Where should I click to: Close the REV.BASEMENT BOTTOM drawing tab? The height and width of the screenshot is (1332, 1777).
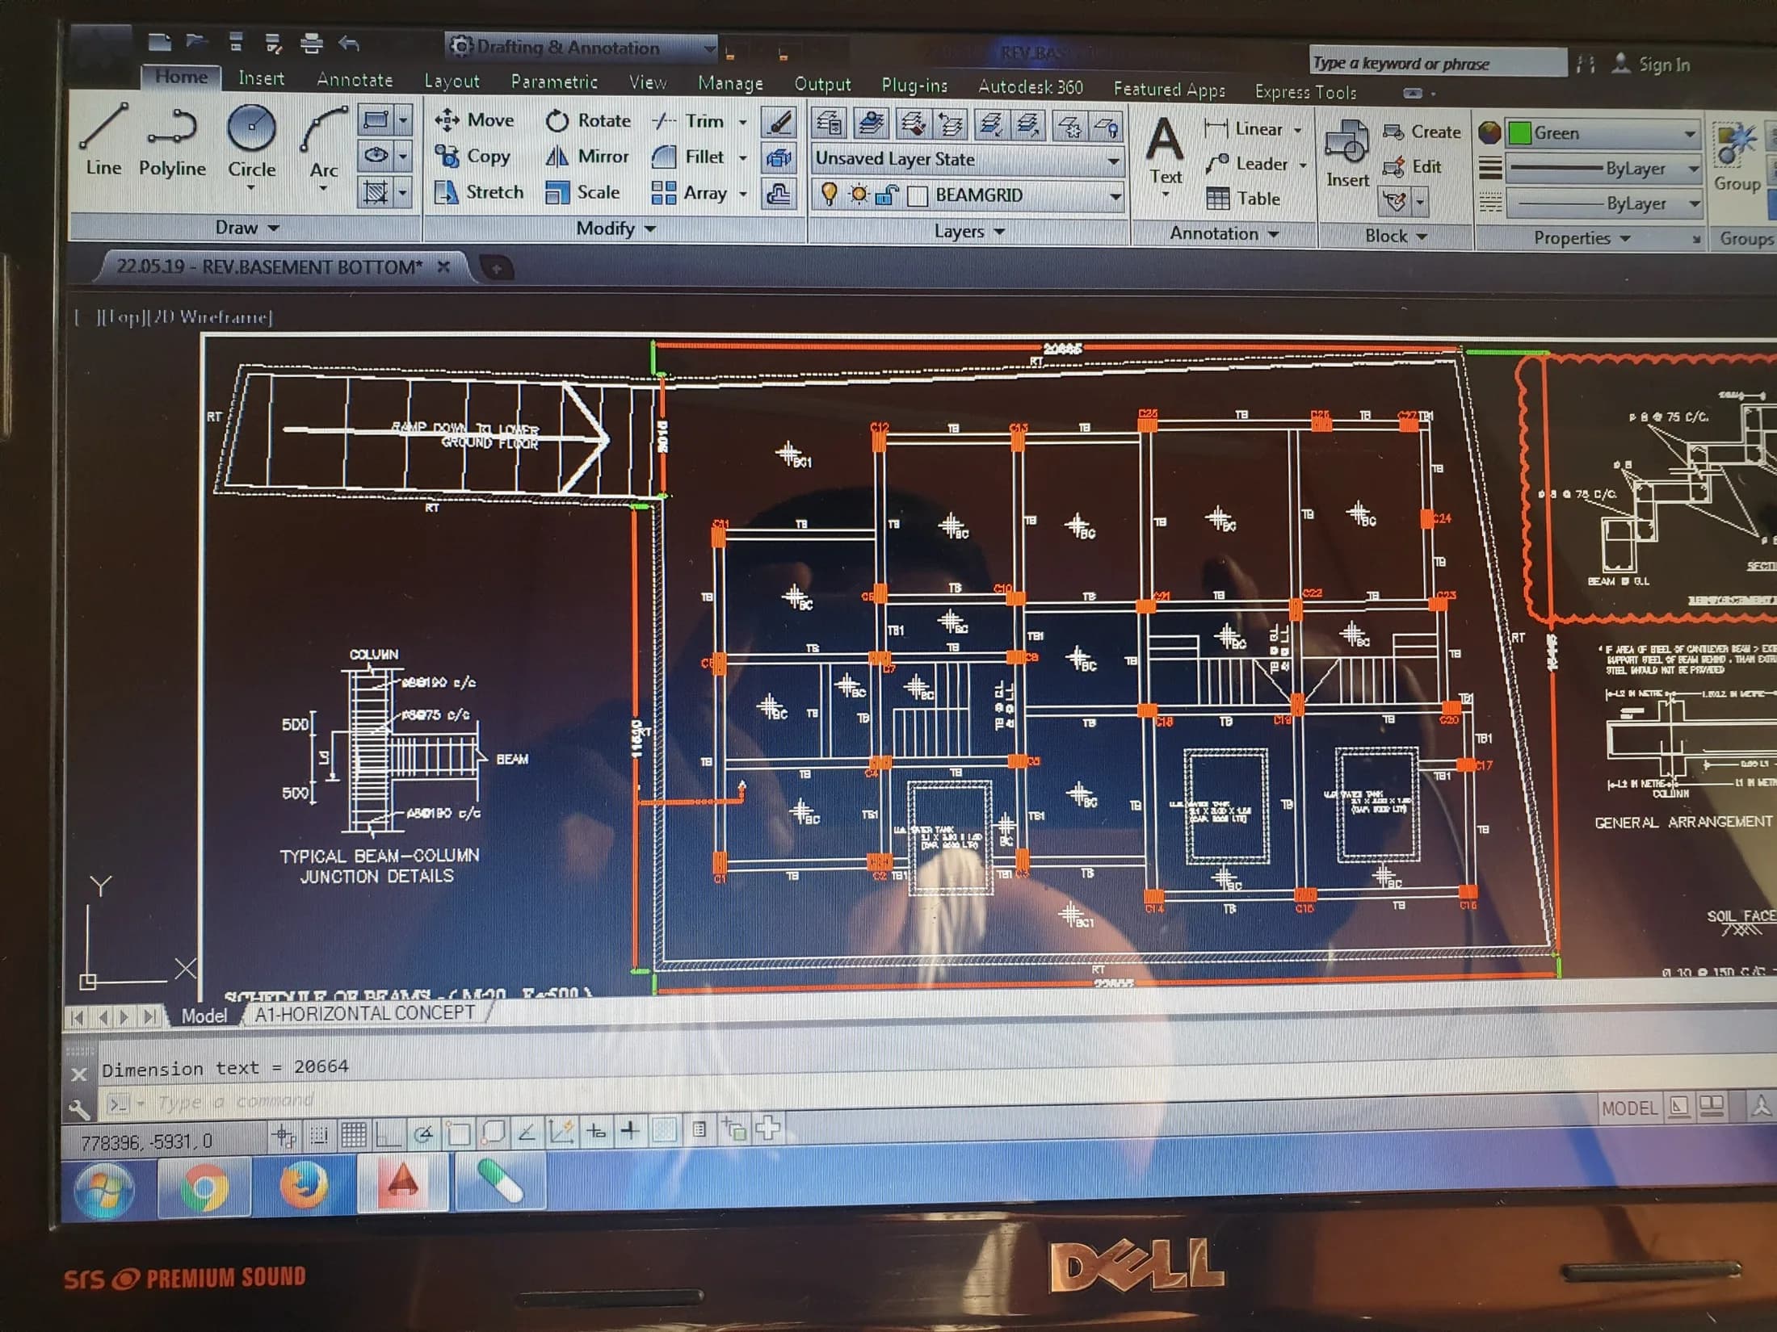tap(443, 266)
